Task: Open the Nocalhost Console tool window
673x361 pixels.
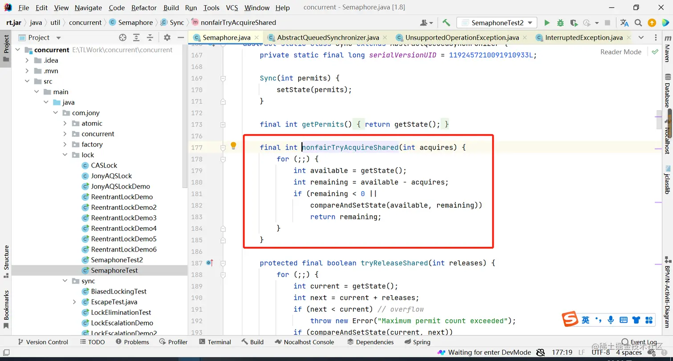Action: pyautogui.click(x=304, y=342)
